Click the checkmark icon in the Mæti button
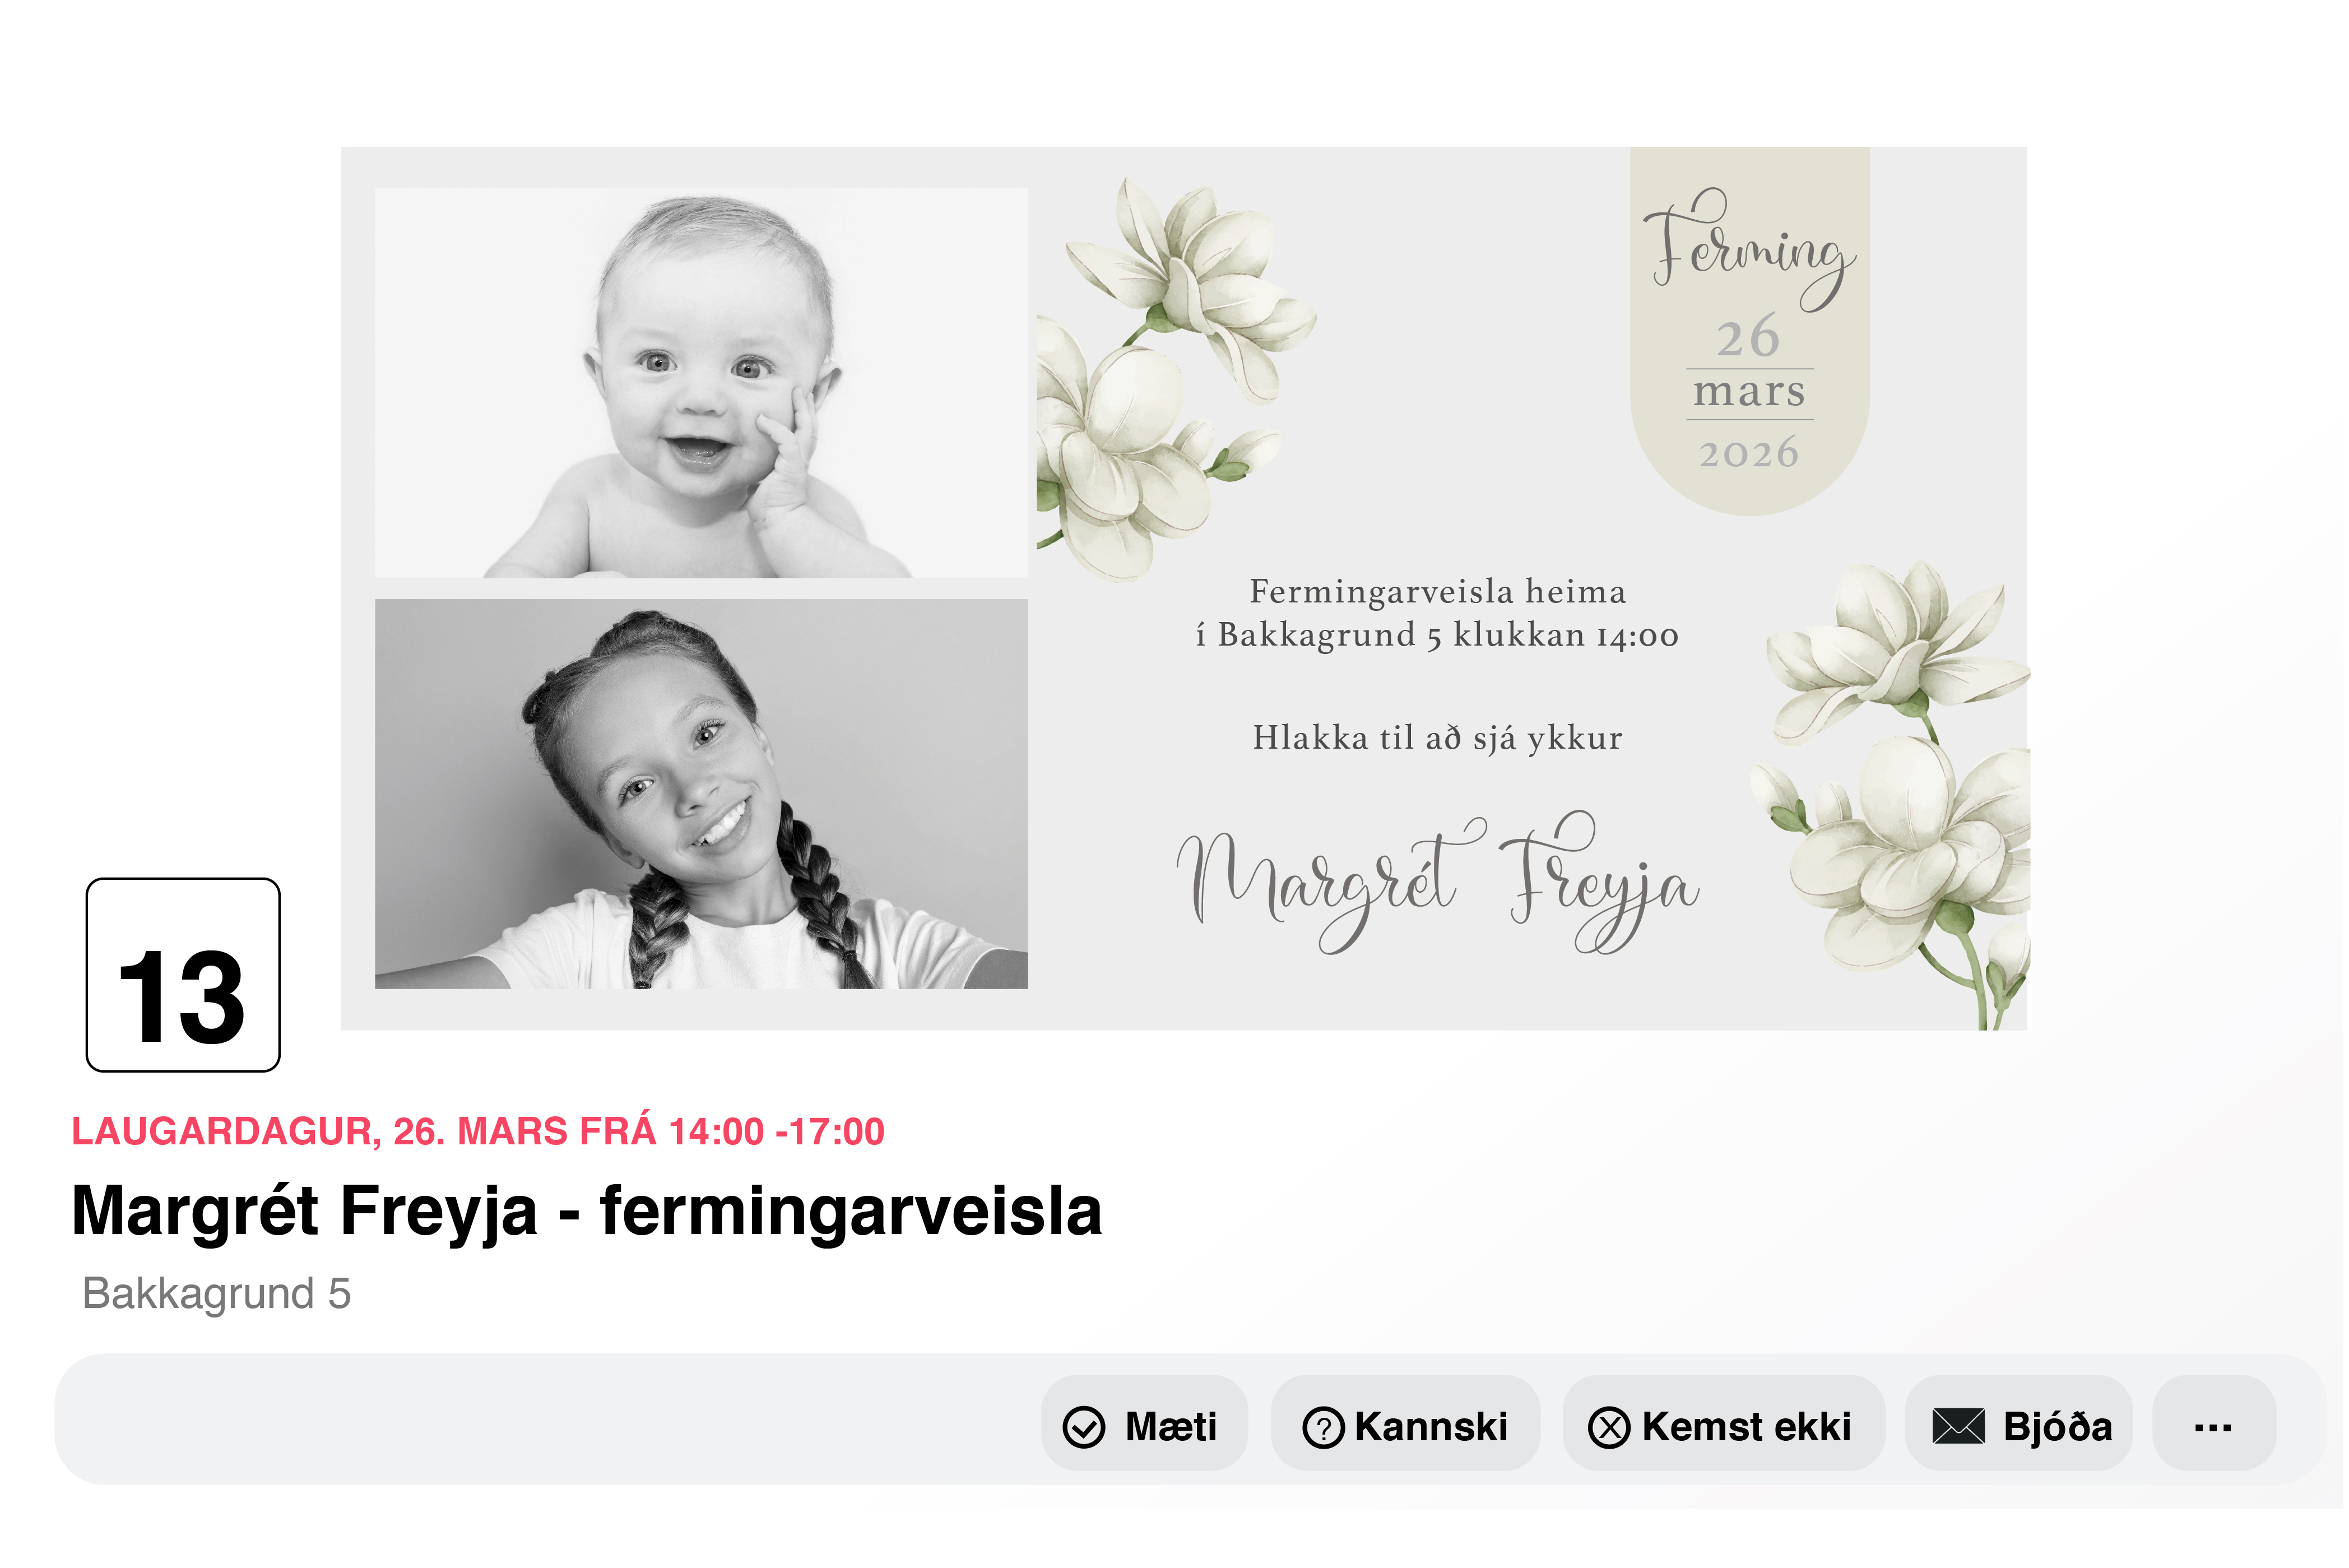This screenshot has height=1568, width=2349. (x=1084, y=1428)
